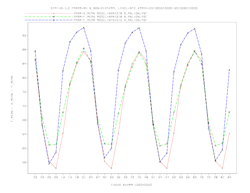Select the legend entry PARM=F_MEAN MODEL=NAM/218
This screenshot has width=250, height=193.
[x=110, y=17]
